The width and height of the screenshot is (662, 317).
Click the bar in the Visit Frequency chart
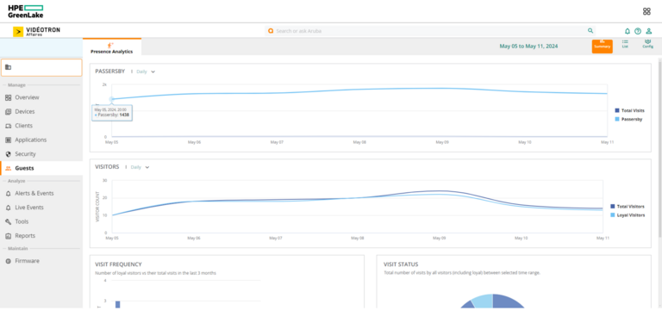118,304
